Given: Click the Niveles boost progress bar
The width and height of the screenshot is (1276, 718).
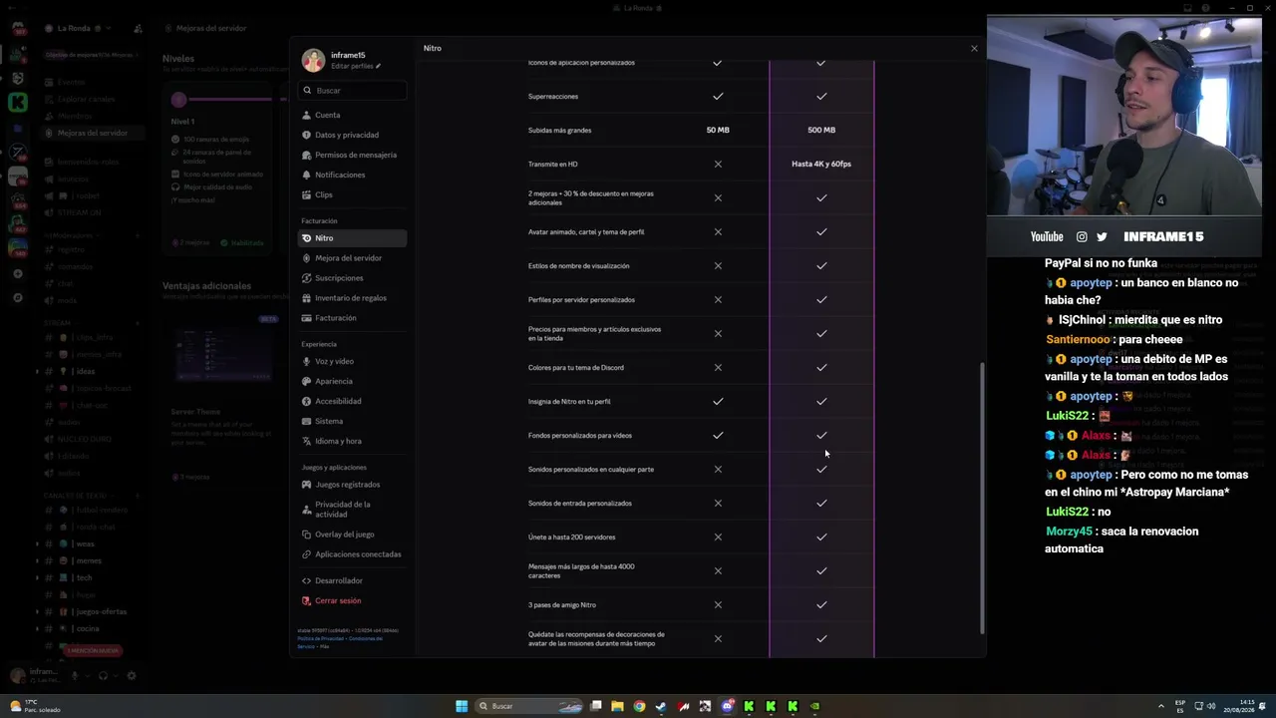Looking at the screenshot, I should point(228,100).
